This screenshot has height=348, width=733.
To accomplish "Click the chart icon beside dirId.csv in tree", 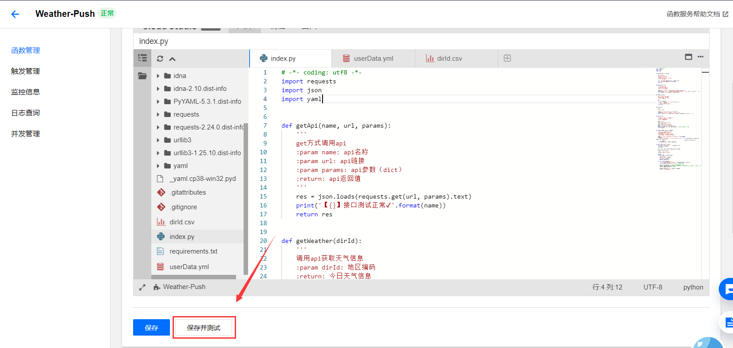I will pyautogui.click(x=161, y=222).
